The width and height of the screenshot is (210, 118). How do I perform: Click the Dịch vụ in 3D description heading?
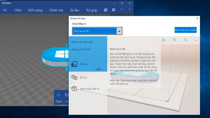118,49
